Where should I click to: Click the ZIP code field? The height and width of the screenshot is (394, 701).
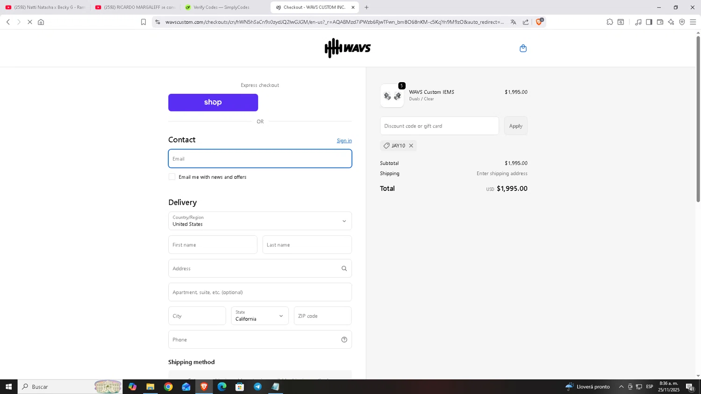tap(323, 316)
